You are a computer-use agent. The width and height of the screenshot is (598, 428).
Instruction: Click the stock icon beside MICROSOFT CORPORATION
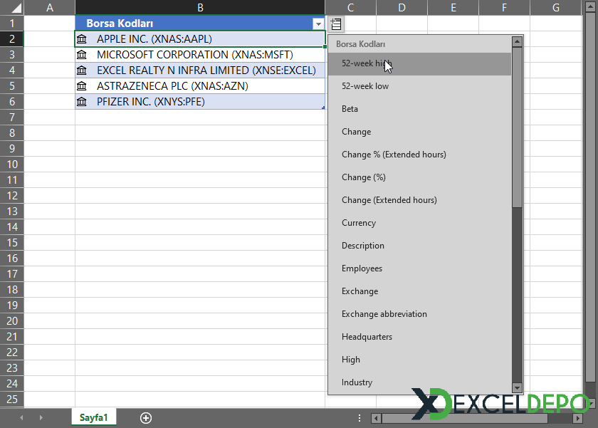point(82,55)
